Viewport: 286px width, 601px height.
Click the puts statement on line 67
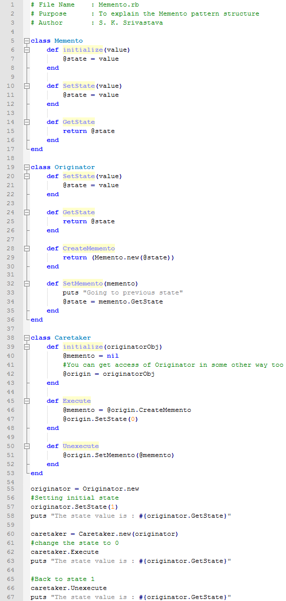(131, 597)
